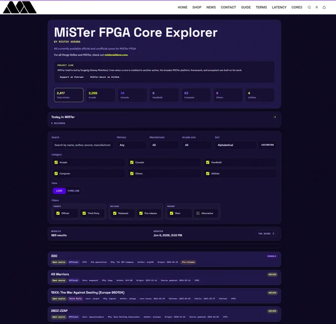
Task: Select the 8 Handheld stat card
Action: [x=165, y=95]
